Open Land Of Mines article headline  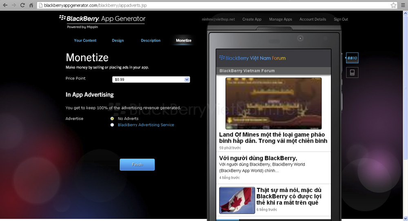coord(273,138)
